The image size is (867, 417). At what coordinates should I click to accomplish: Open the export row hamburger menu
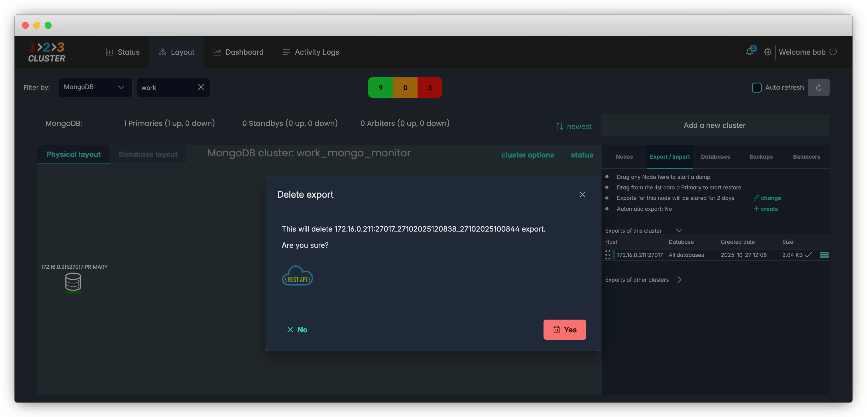pos(824,255)
